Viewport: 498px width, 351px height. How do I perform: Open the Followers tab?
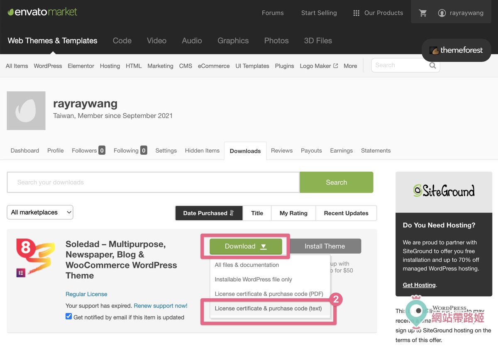[x=88, y=151]
